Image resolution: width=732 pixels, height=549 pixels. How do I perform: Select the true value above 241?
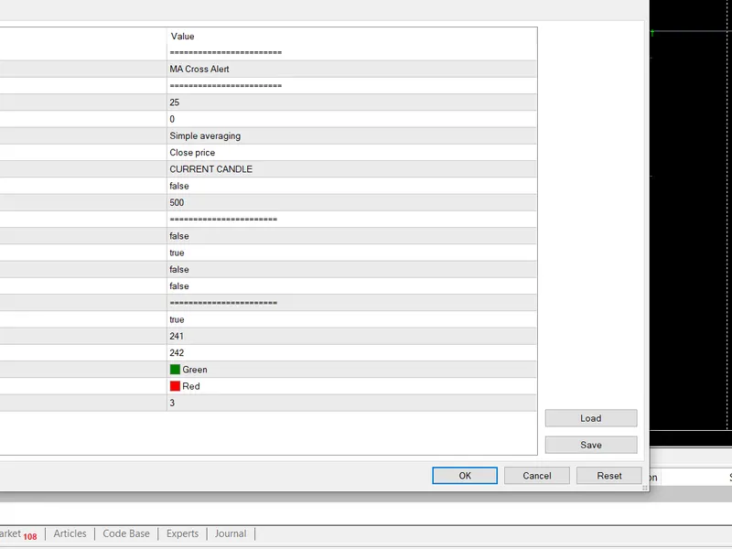coord(351,319)
